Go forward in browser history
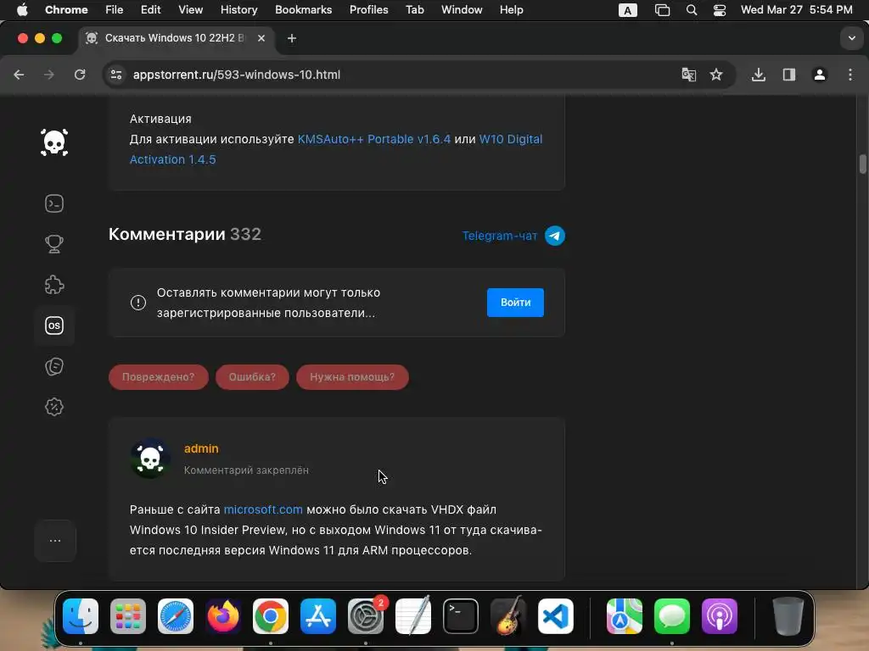This screenshot has height=651, width=869. click(49, 75)
